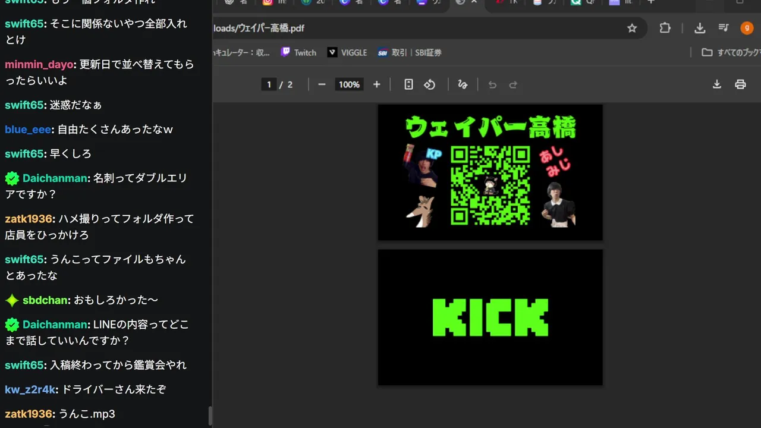Open sbdchan's chat username
Image resolution: width=761 pixels, height=428 pixels.
pos(45,300)
